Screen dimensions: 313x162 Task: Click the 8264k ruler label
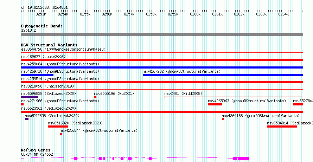click(x=284, y=14)
